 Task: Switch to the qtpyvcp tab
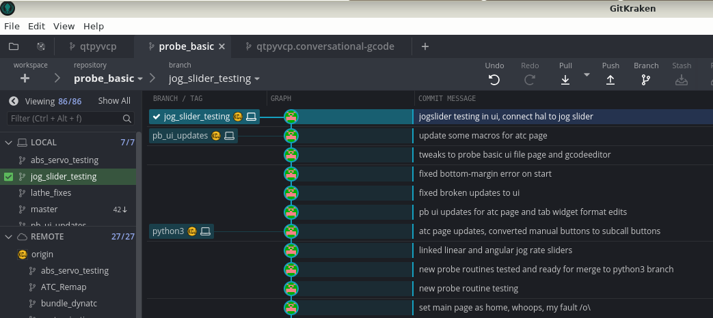click(x=93, y=46)
